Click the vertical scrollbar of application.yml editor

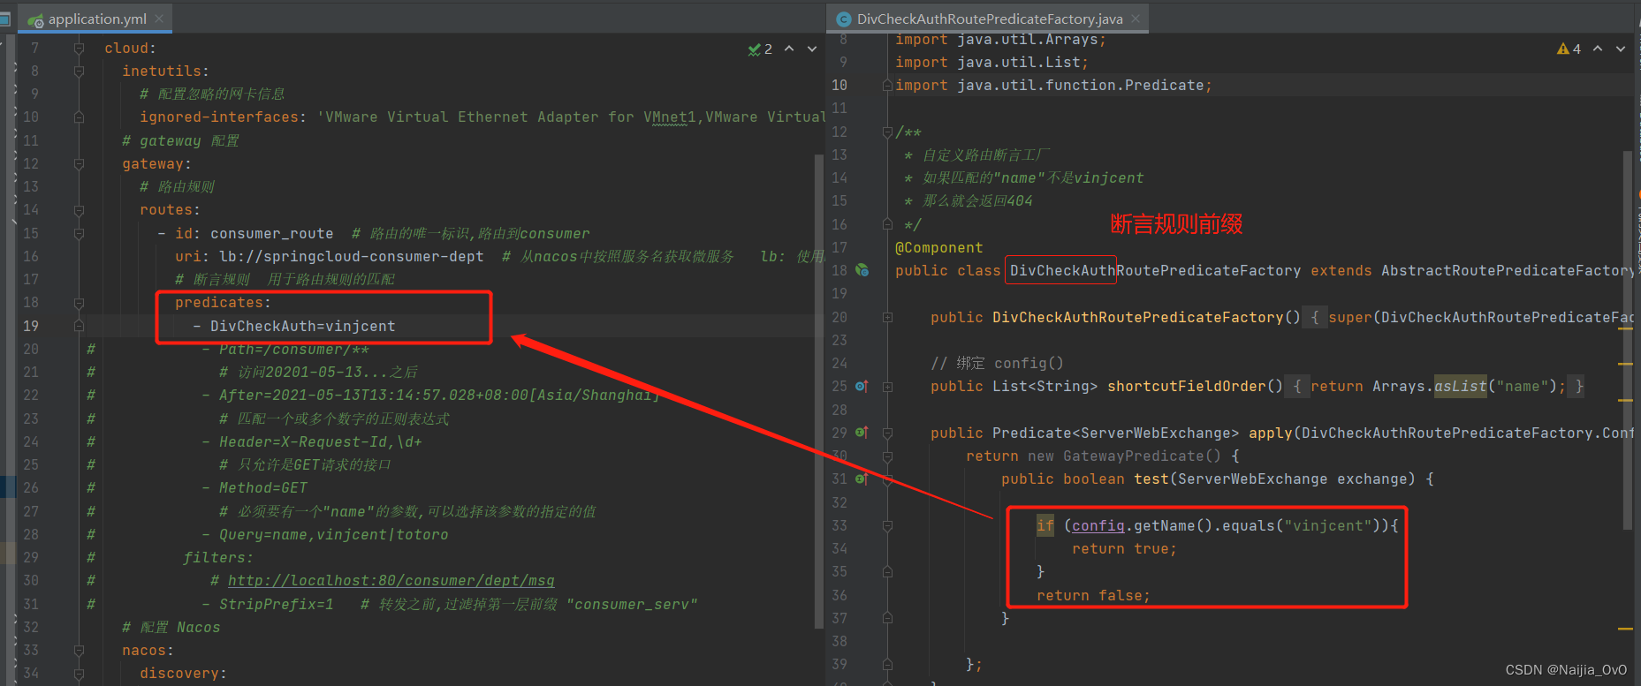tap(818, 391)
